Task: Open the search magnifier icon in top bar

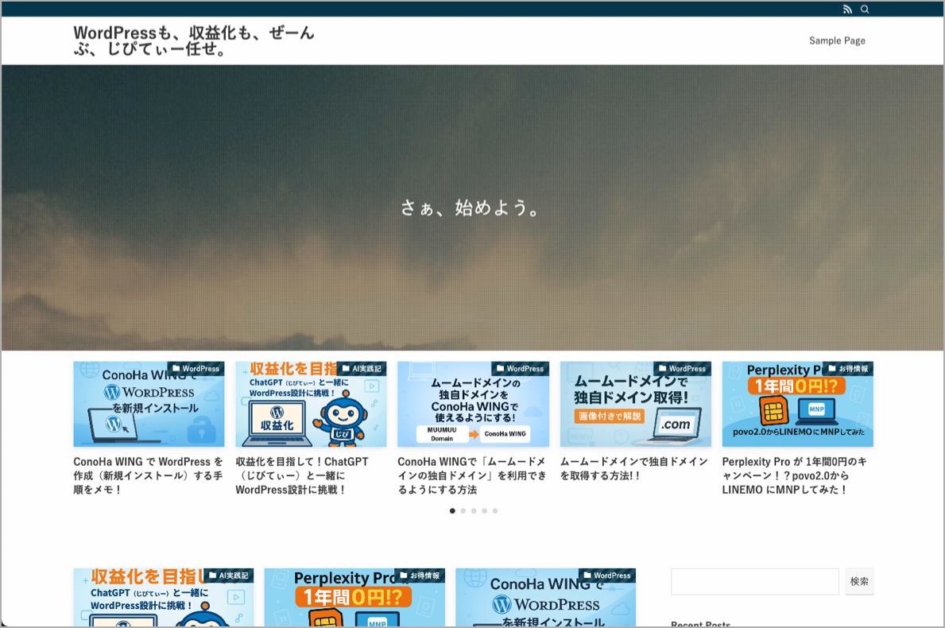Action: [x=865, y=9]
